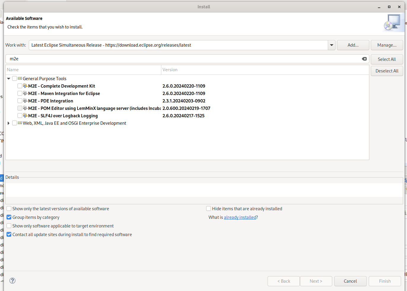Viewport: 407px width, 291px height.
Task: Check the M2E - POM Editor using LemMinX checkbox
Action: coord(20,108)
